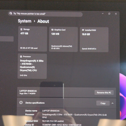Image resolution: width=126 pixels, height=126 pixels.
Task: Click the Graphics Card icon
Action: pos(52,30)
